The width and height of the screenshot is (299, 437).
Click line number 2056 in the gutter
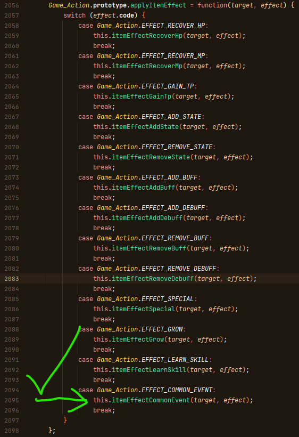pos(12,5)
